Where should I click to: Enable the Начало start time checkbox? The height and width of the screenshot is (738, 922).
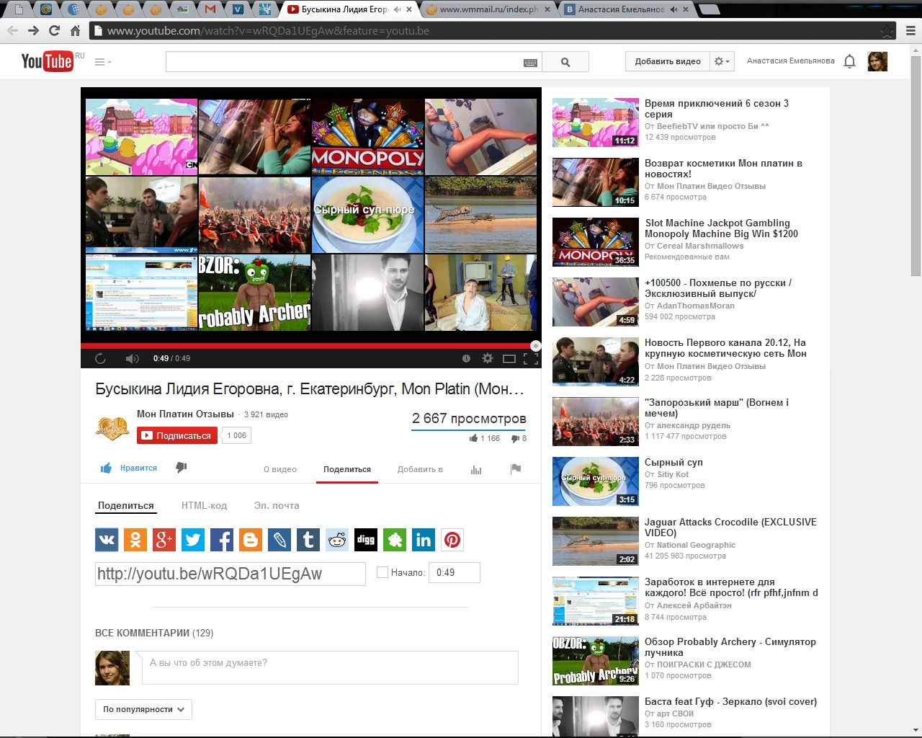(x=382, y=572)
